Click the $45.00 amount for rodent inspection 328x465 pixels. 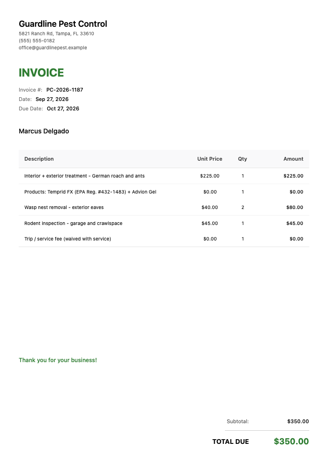[295, 223]
